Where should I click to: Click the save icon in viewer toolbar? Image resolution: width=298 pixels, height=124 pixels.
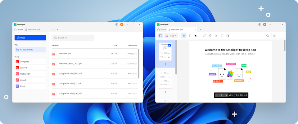[x=274, y=36]
